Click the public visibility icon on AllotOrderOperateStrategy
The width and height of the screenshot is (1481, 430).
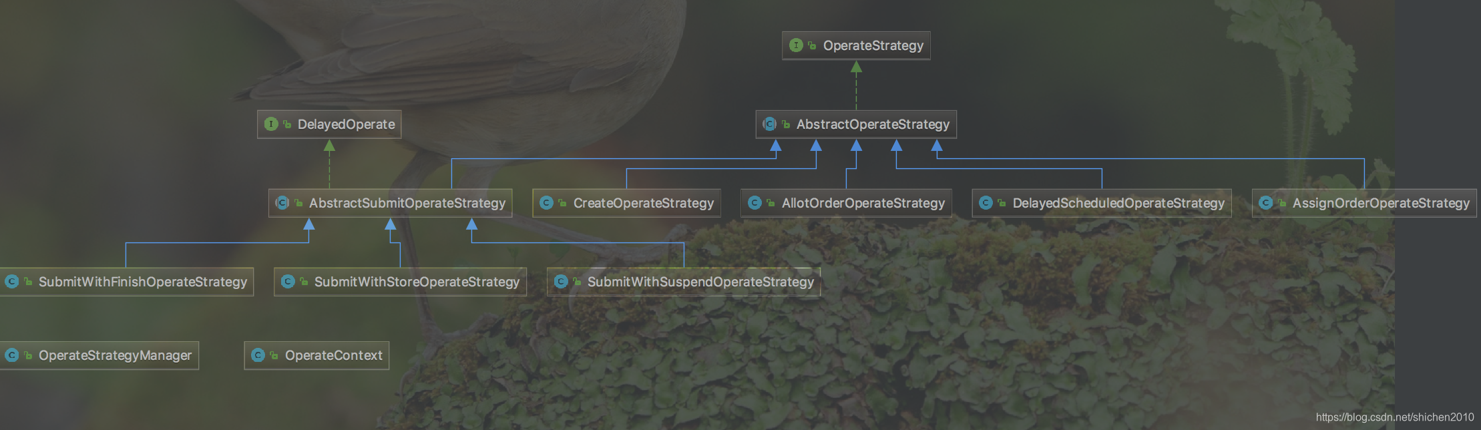tap(771, 203)
